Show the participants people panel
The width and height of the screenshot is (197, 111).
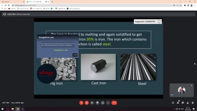(178, 103)
